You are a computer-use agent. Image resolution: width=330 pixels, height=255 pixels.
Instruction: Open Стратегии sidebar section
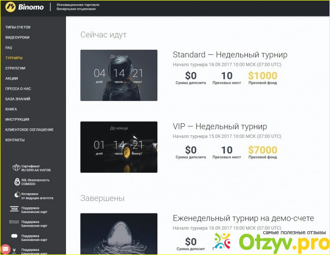pos(15,68)
